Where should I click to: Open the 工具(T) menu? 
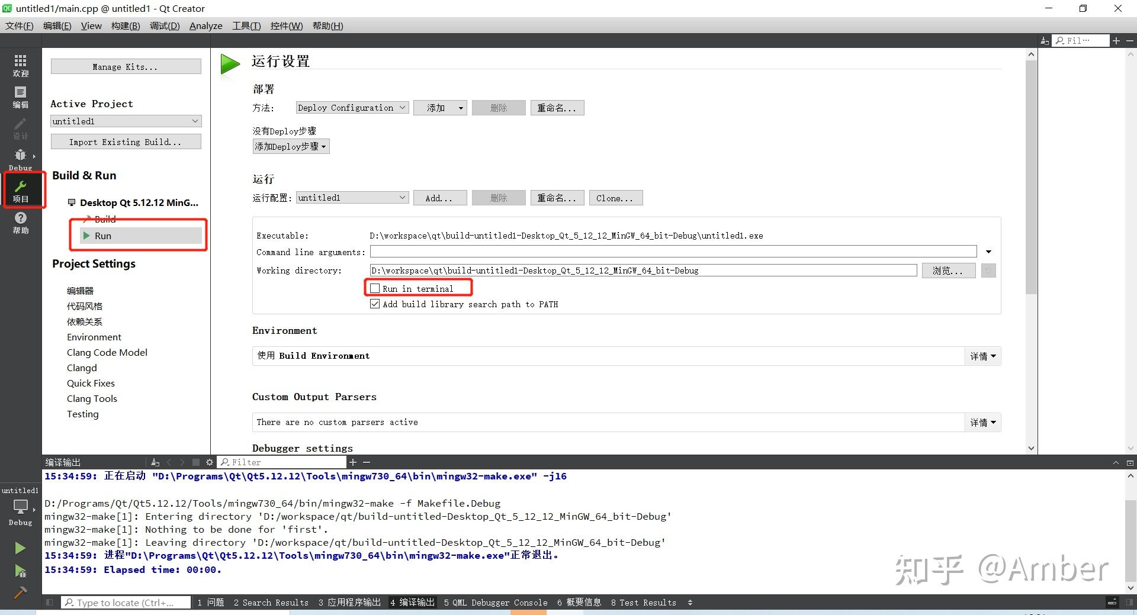pos(246,25)
